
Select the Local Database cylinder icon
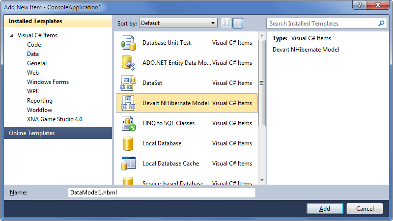coord(128,143)
